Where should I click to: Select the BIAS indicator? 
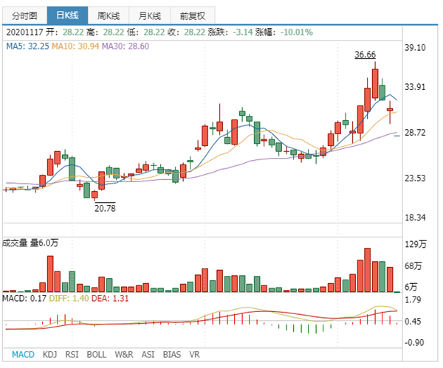172,354
